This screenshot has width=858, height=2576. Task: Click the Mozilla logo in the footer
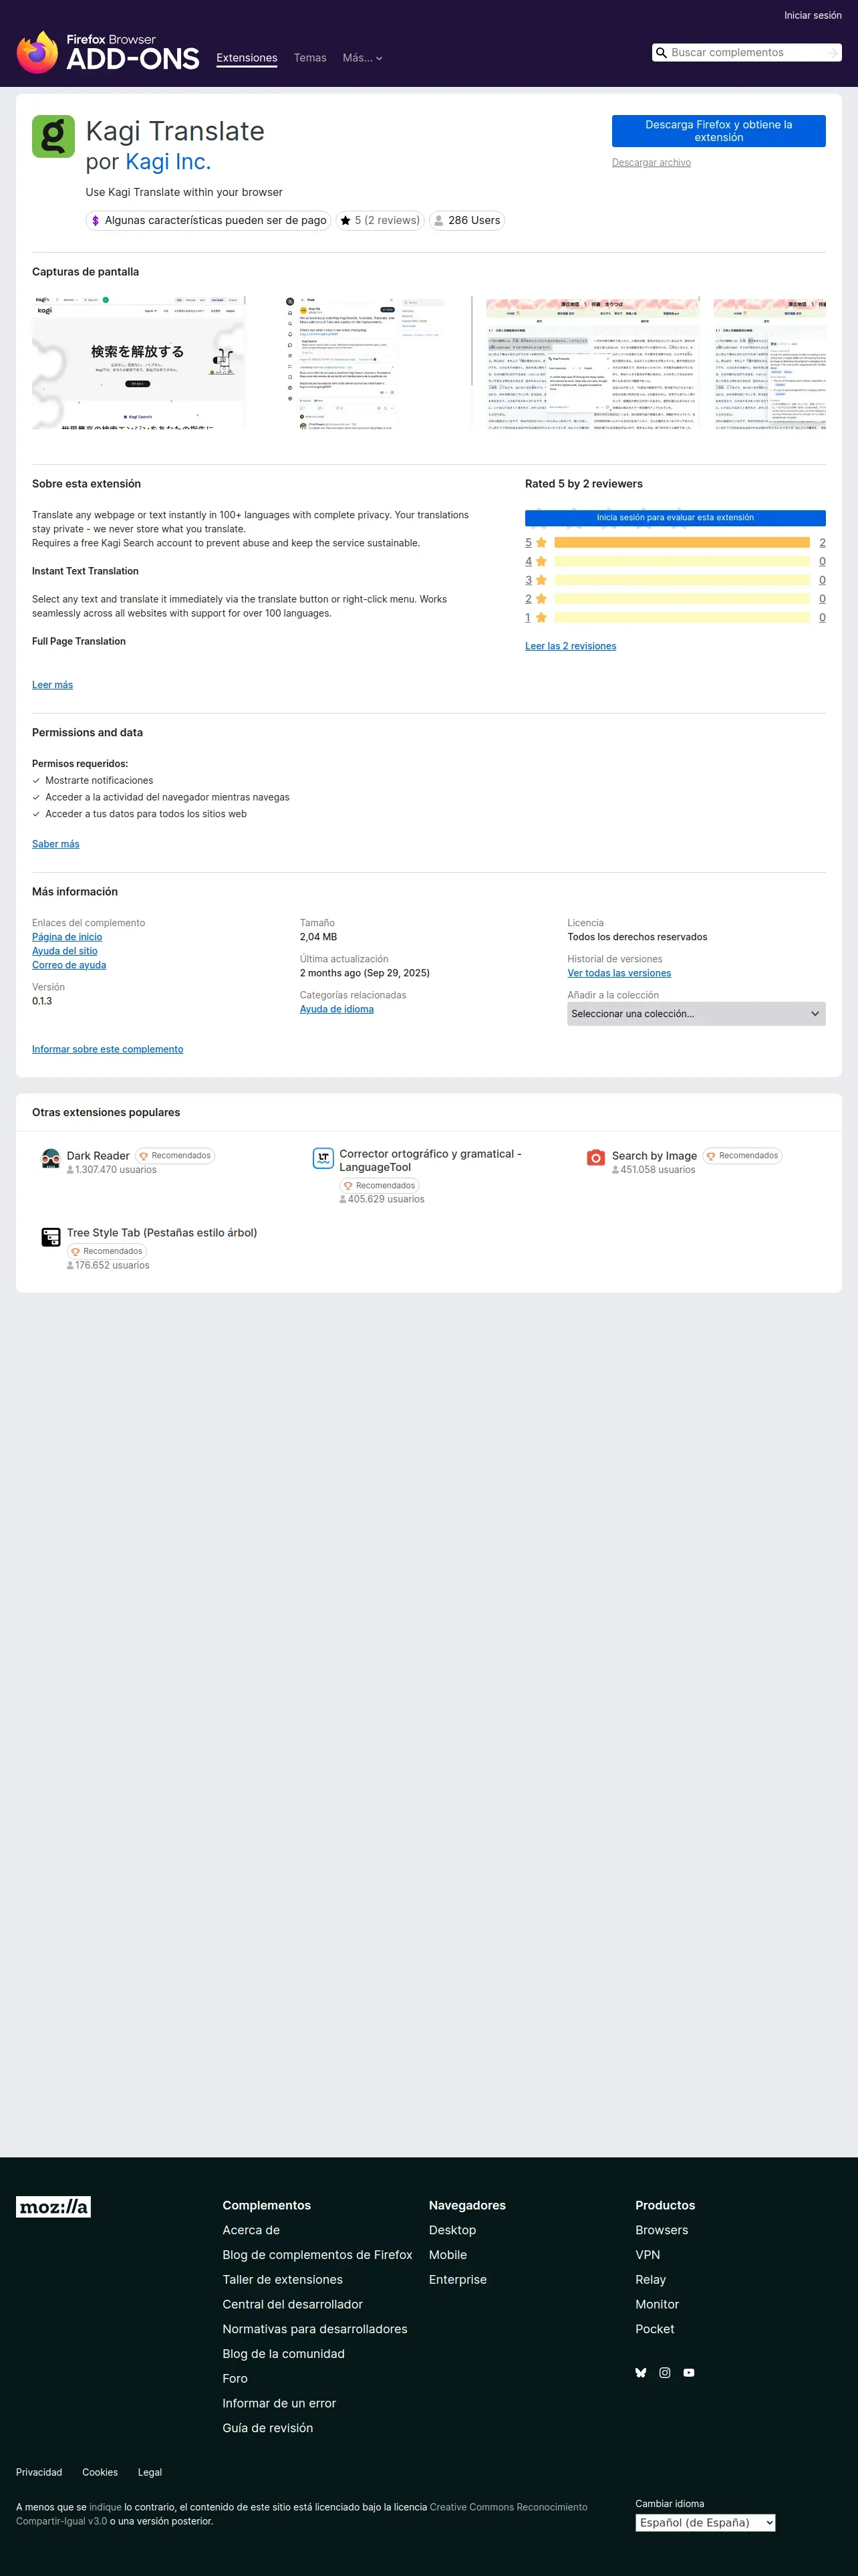(x=53, y=2207)
